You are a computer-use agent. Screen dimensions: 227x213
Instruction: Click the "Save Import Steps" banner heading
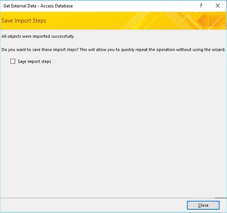[x=24, y=21]
